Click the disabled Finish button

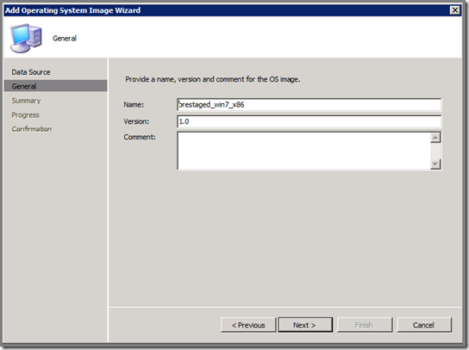tap(365, 325)
